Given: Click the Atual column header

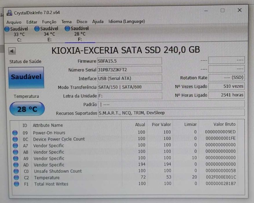Looking at the screenshot, I should pyautogui.click(x=140, y=125).
